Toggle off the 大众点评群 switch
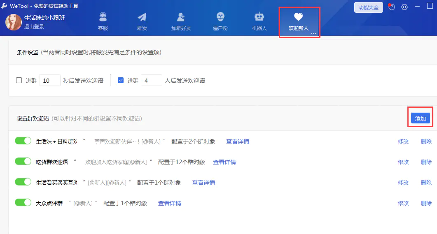This screenshot has width=437, height=234. 23,203
